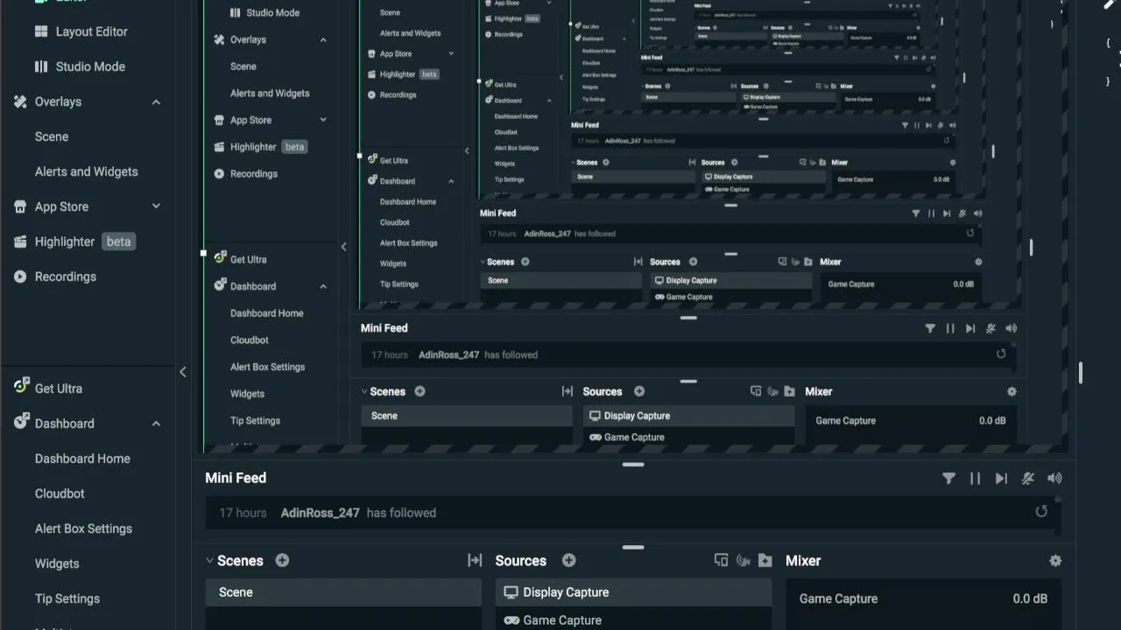Click sidebar collapse chevron in largest nested preview
Viewport: 1121px width, 630px height.
coord(343,247)
